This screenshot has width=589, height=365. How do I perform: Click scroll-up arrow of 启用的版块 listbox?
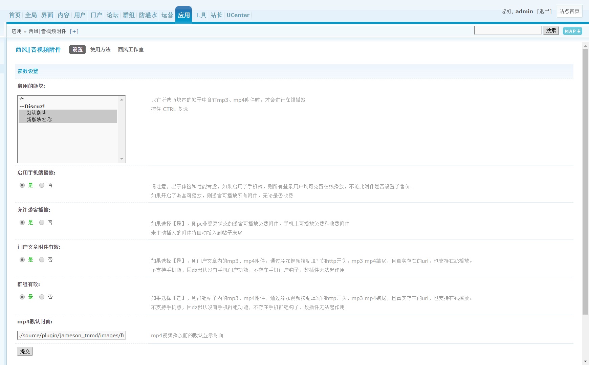pyautogui.click(x=122, y=99)
